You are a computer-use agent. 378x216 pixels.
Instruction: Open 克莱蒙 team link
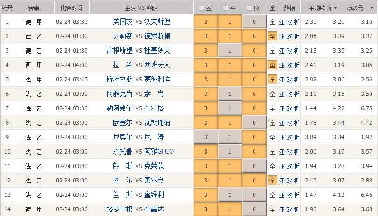[154, 166]
